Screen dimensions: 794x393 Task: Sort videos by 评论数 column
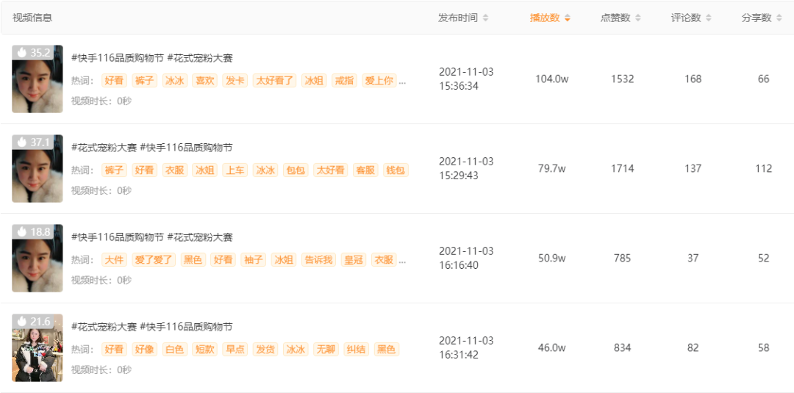pos(691,18)
